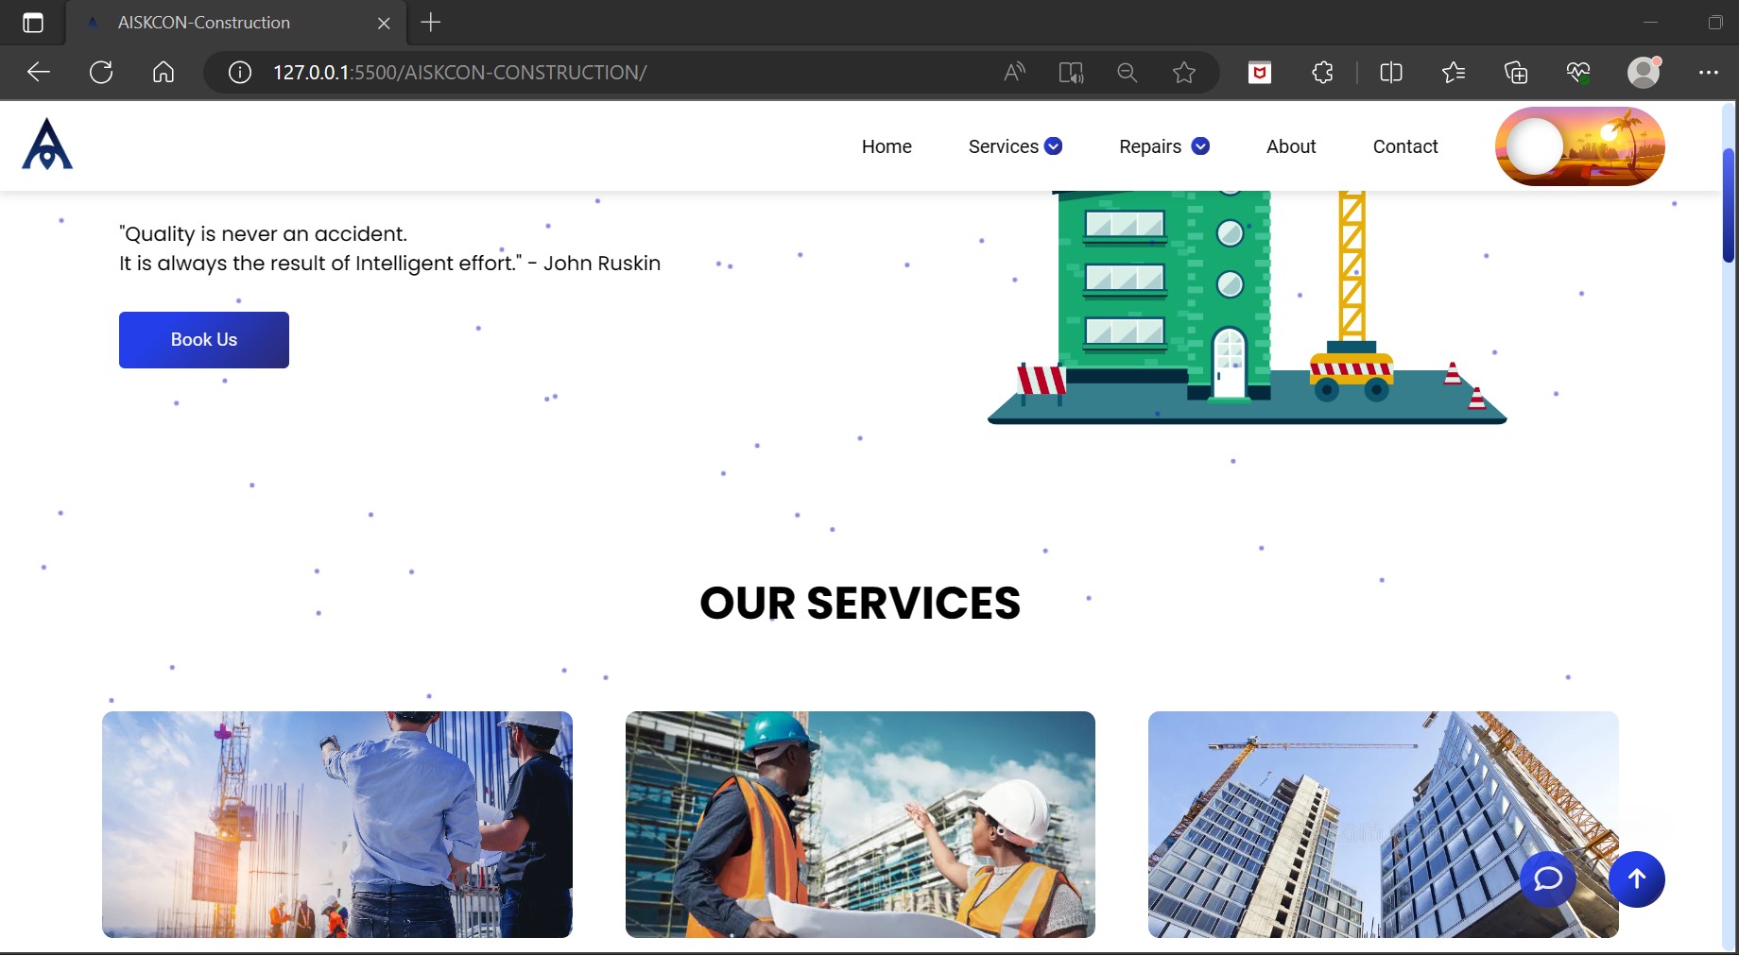The height and width of the screenshot is (955, 1739).
Task: Toggle the day/night theme switch in navbar
Action: 1578,145
